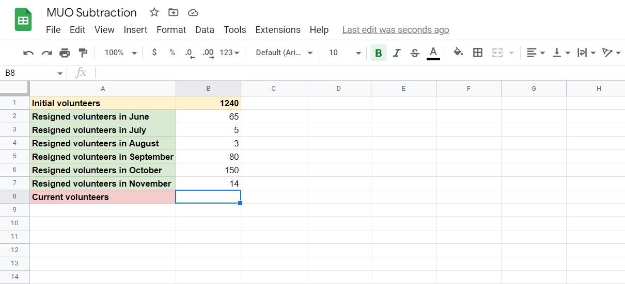The image size is (625, 284).
Task: Redo the last undone action
Action: pos(46,53)
